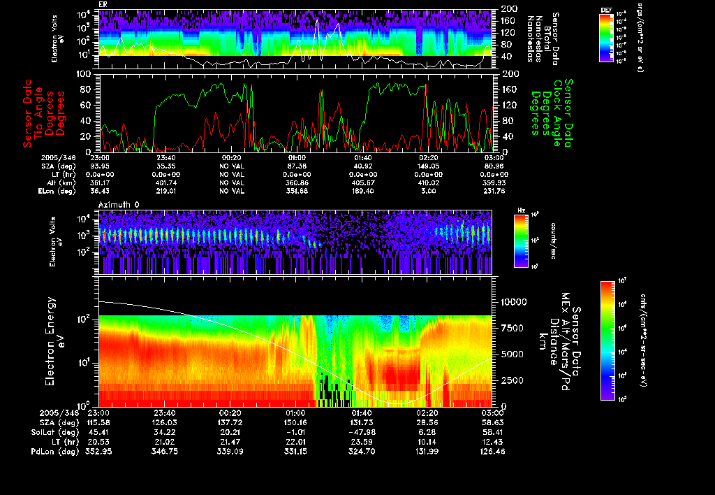Click the '10000' km distance tick label
This screenshot has width=715, height=495.
pyautogui.click(x=514, y=302)
